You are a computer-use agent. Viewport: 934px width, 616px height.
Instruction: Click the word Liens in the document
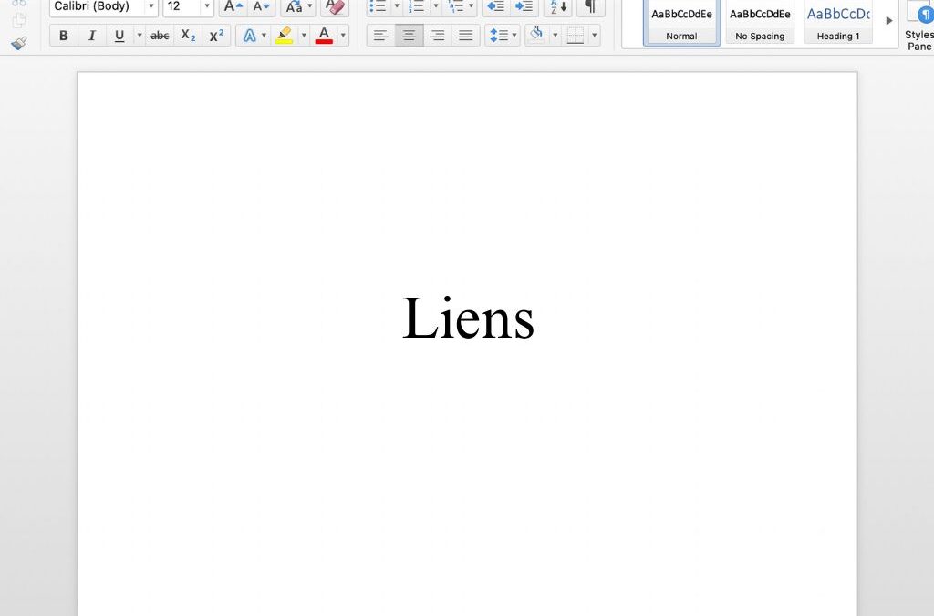coord(468,318)
